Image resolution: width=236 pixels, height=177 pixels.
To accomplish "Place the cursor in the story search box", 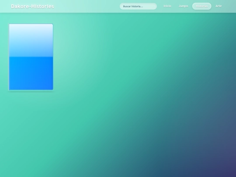I will tap(138, 6).
